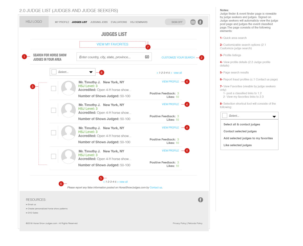Image resolution: width=303 pixels, height=246 pixels.
Task: Open the Privacy Policy footer link
Action: click(180, 223)
